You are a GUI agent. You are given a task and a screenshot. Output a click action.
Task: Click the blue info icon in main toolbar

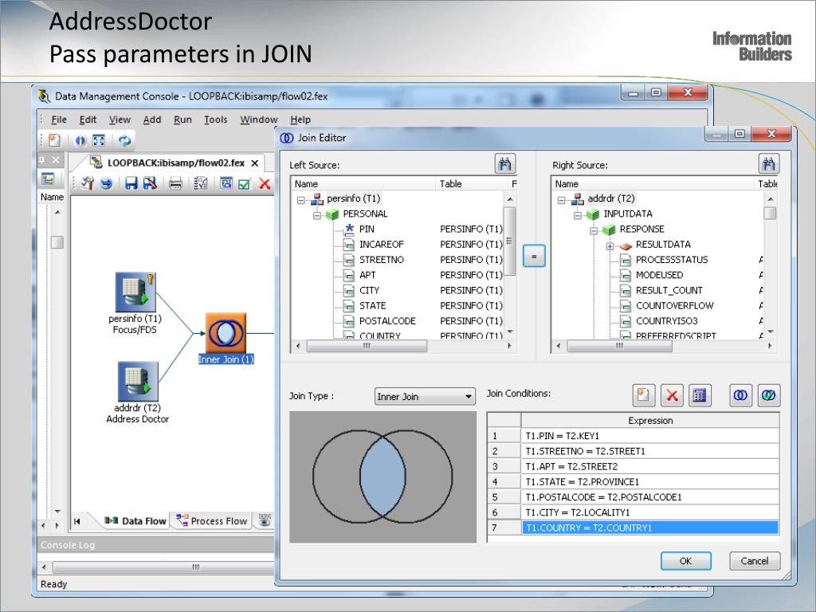(x=80, y=140)
